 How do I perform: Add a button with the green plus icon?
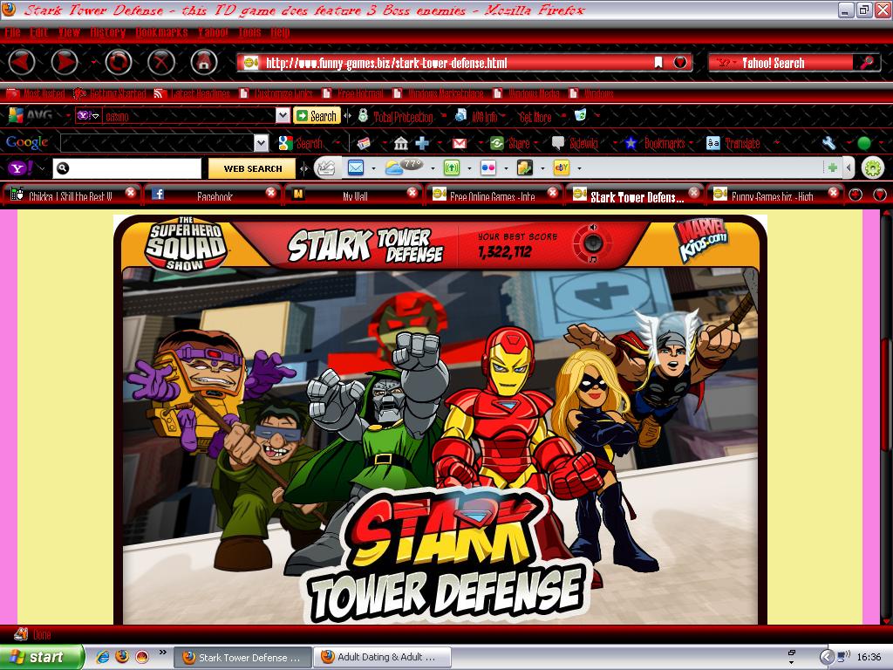point(832,167)
